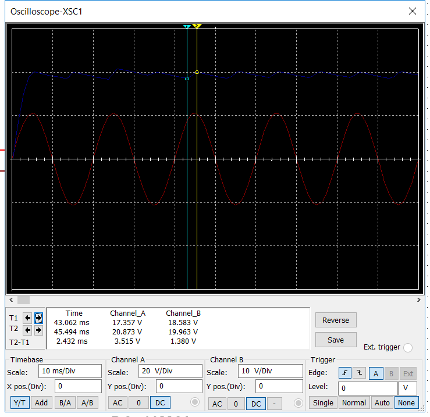
Task: Click the Timebase Scale field
Action: [69, 372]
